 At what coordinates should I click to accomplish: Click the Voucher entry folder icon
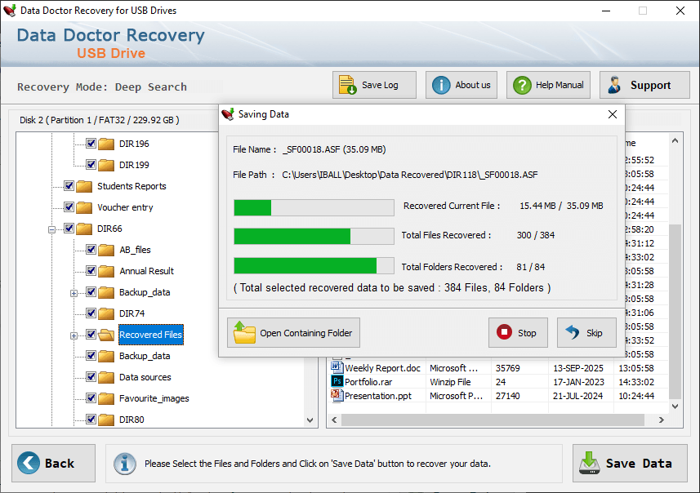pyautogui.click(x=84, y=207)
